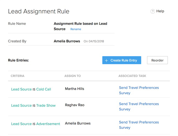Click the Associated Task column header
The width and height of the screenshot is (178, 136).
pyautogui.click(x=132, y=76)
